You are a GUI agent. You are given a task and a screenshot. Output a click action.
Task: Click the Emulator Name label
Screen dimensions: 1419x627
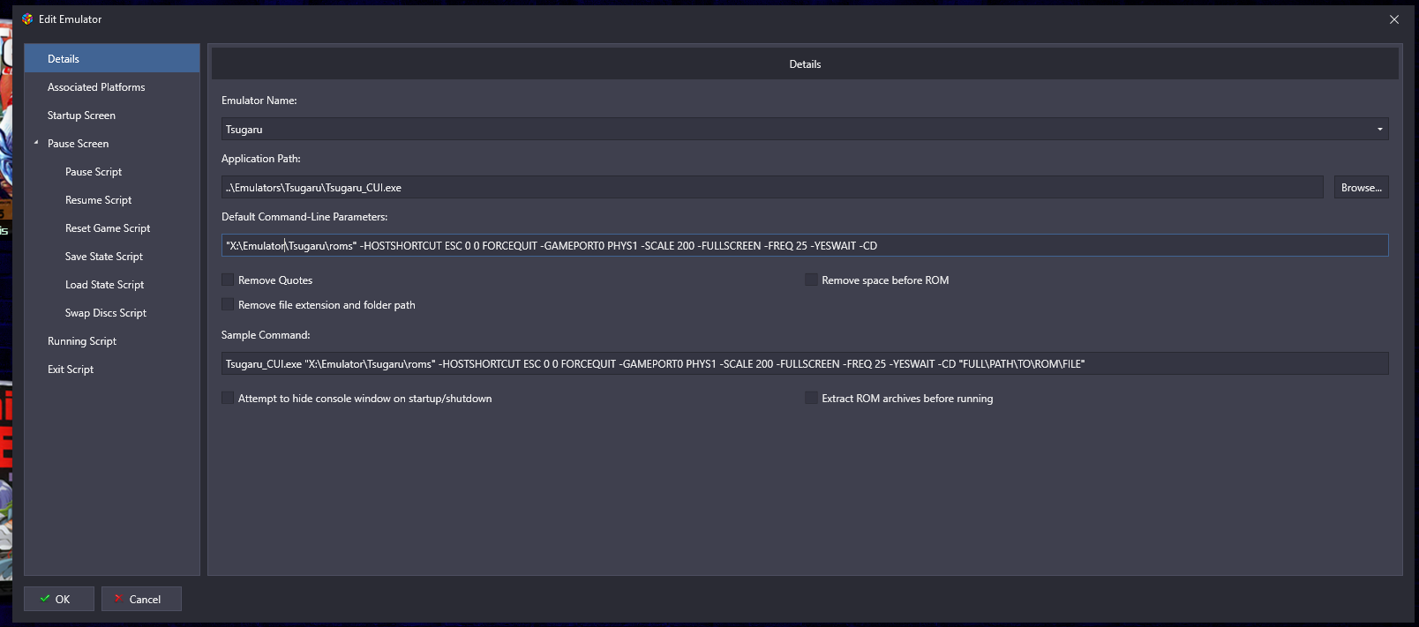point(259,100)
